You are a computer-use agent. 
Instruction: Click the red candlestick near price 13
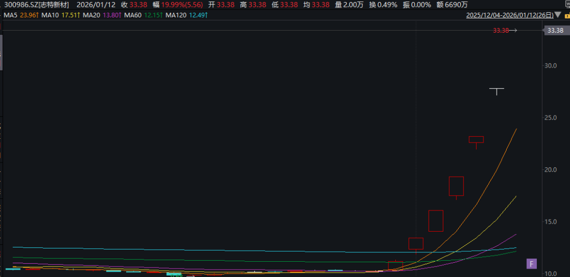coord(415,243)
